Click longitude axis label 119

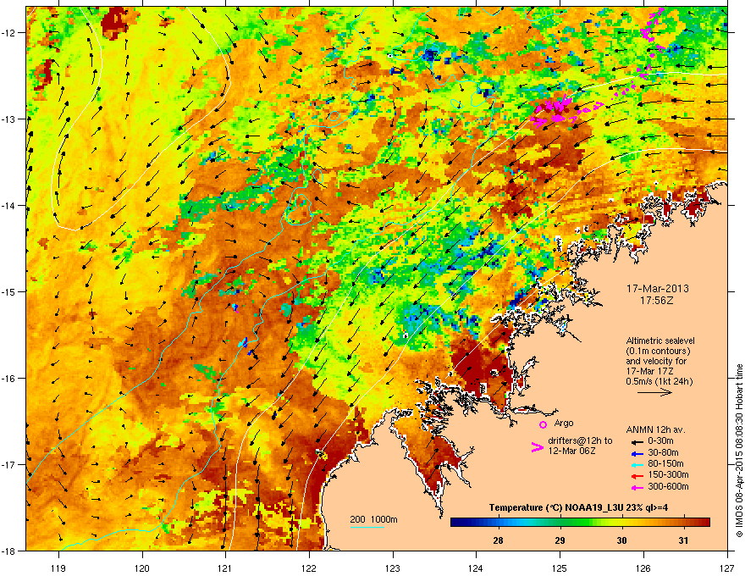click(58, 568)
